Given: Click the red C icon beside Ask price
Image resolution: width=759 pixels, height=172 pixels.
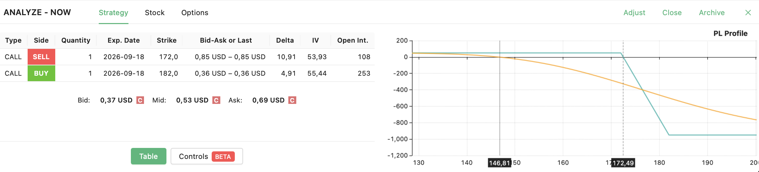Looking at the screenshot, I should 292,100.
